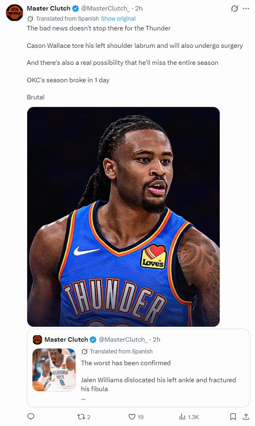Open quoted post about Jalen Williams
The image size is (255, 426).
[138, 368]
